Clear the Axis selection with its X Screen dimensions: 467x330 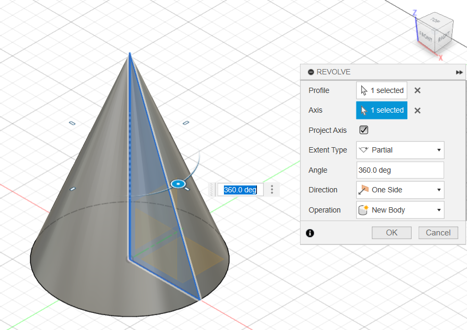click(417, 111)
